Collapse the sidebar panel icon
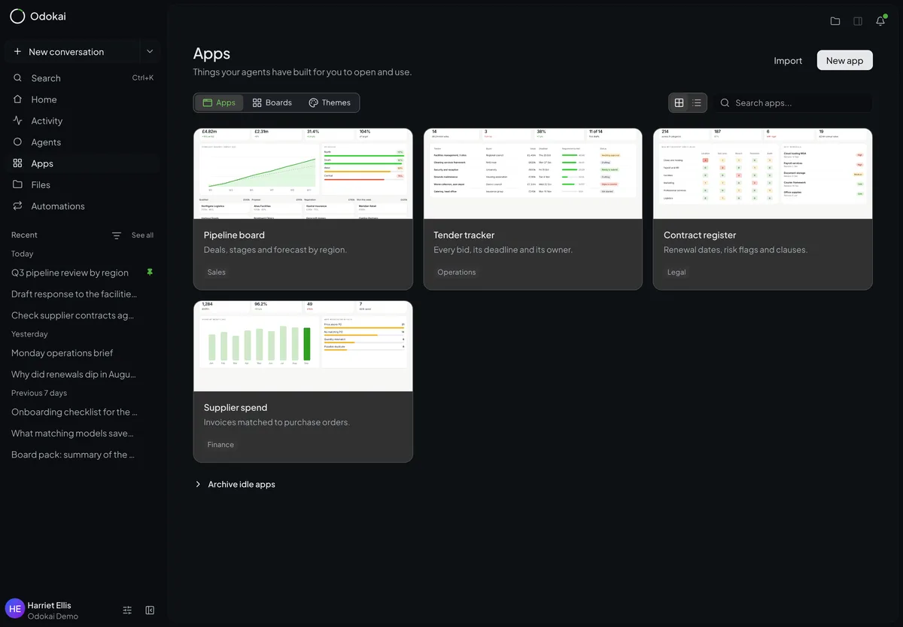The image size is (903, 627). point(150,610)
